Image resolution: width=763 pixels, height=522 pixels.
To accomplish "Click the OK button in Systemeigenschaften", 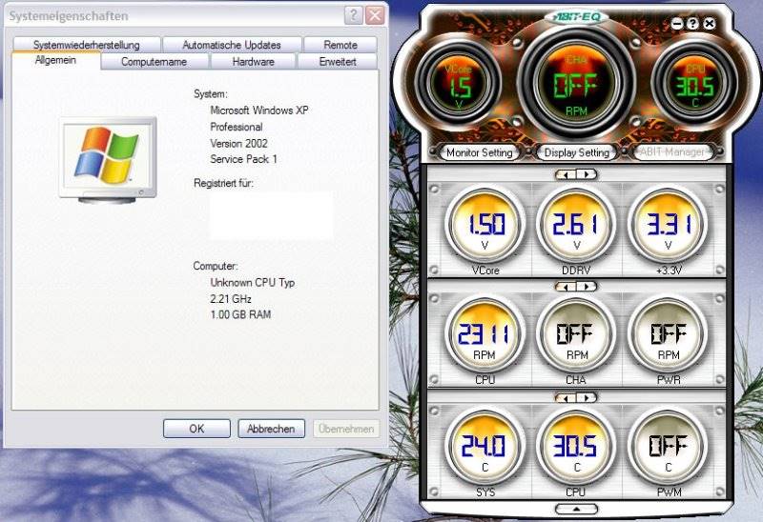I will click(x=196, y=429).
